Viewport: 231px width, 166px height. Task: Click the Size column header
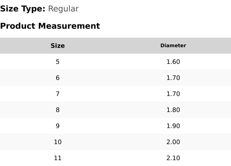tap(58, 46)
